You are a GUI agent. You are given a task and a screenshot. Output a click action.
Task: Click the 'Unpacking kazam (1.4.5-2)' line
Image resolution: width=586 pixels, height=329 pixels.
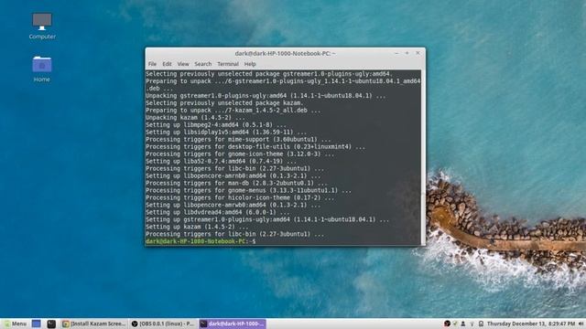coord(195,118)
